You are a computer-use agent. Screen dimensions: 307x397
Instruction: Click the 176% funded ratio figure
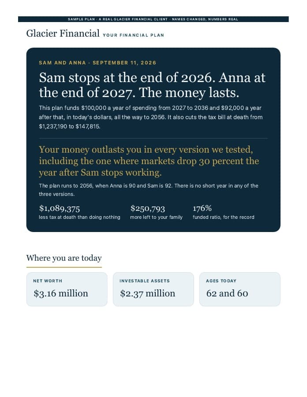(202, 208)
